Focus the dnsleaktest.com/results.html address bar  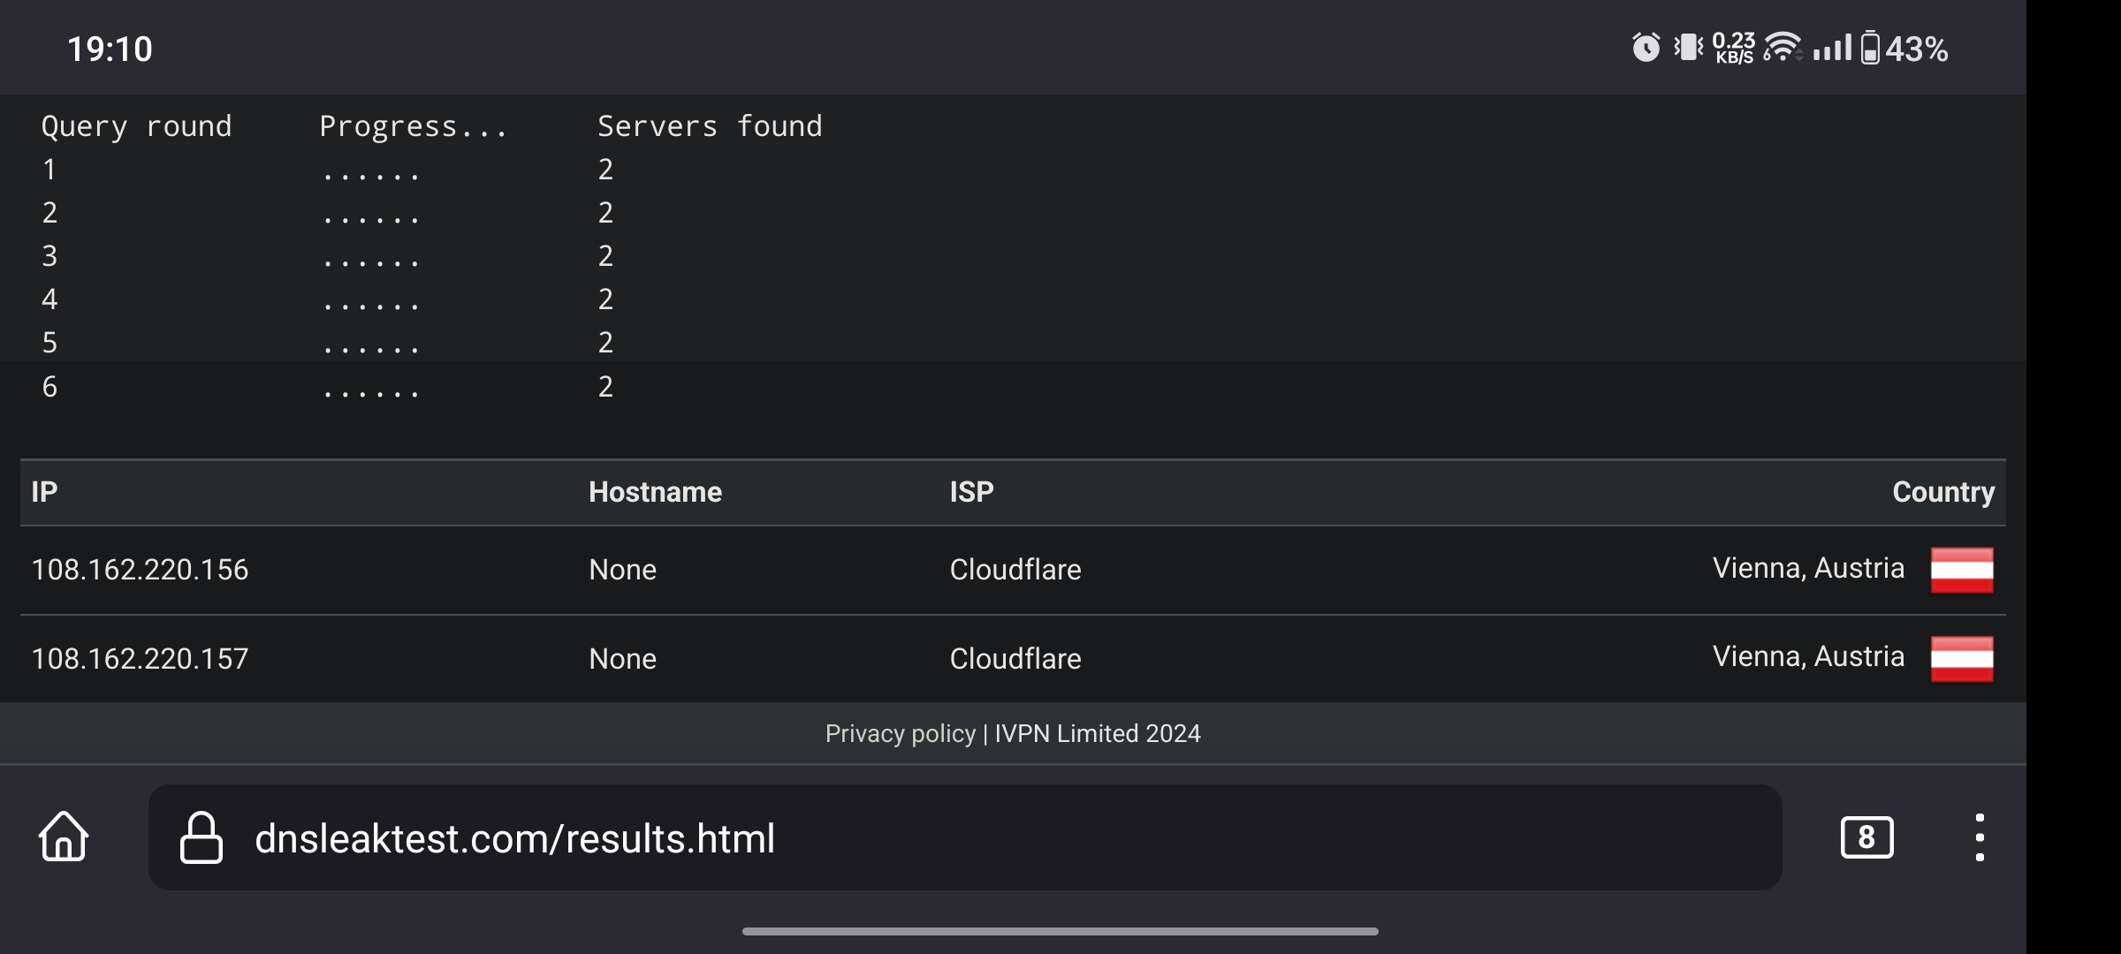pos(965,837)
